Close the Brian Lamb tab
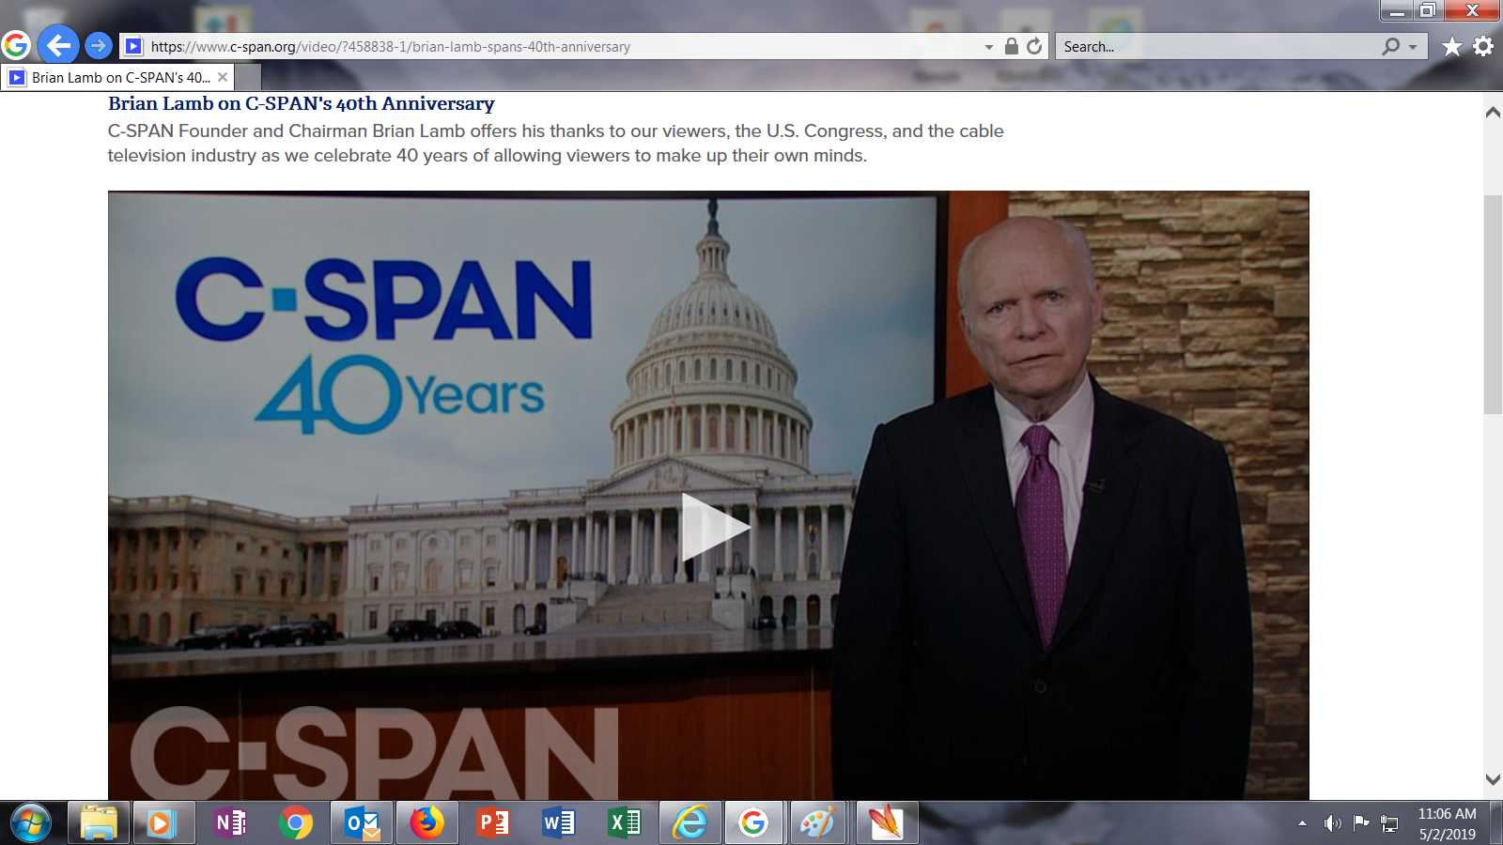Viewport: 1503px width, 845px height. click(223, 77)
